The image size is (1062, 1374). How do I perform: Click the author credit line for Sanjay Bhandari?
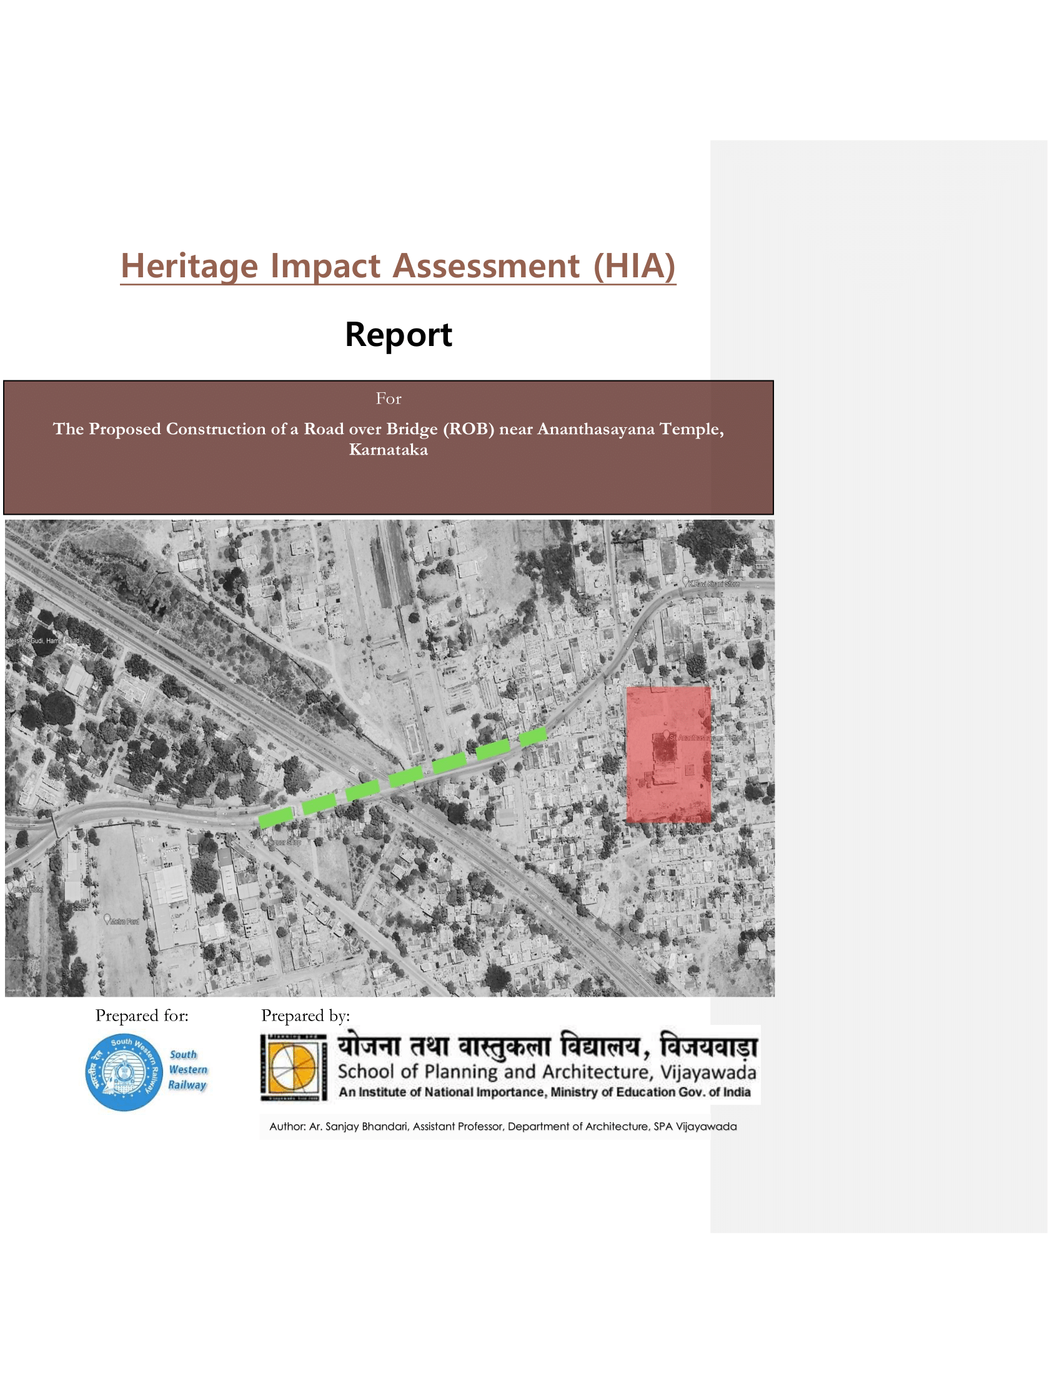tap(502, 1126)
